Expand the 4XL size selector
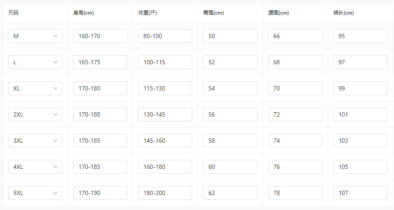 35,167
